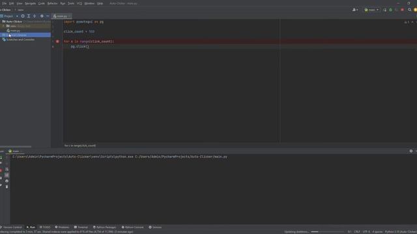Toggle soft-wrap icon in Run panel
The image size is (417, 234).
coord(7,169)
